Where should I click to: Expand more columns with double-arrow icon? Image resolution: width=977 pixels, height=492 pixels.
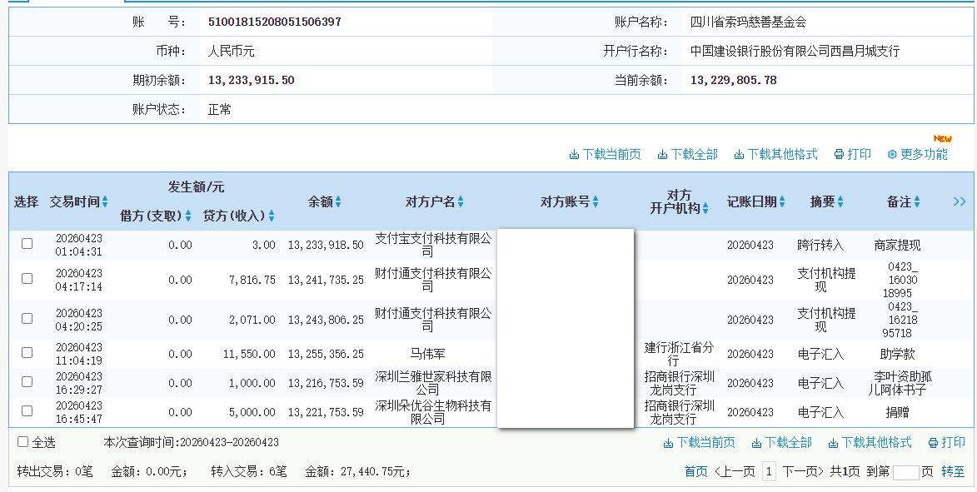pos(960,201)
